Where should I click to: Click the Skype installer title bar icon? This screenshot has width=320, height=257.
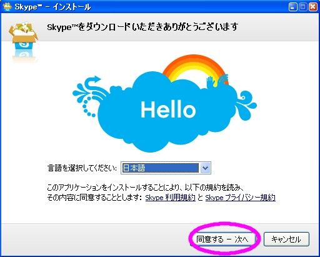point(7,6)
